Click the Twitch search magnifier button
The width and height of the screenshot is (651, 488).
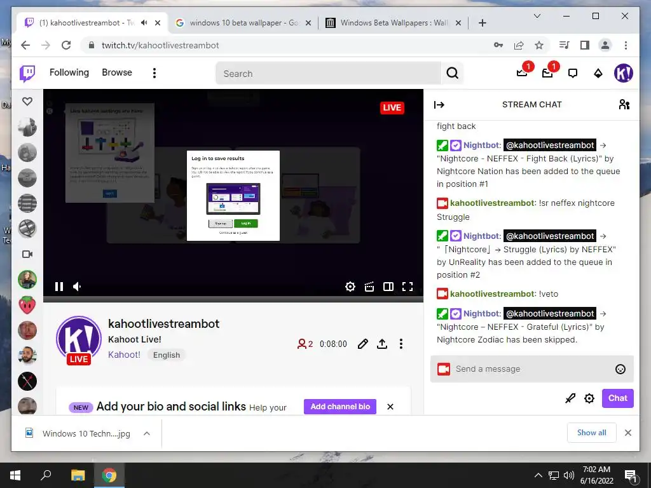pyautogui.click(x=452, y=74)
